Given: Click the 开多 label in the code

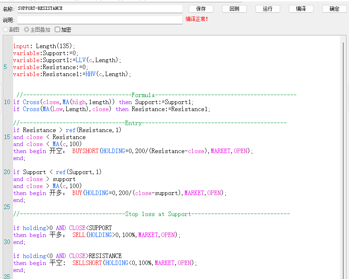Looking at the screenshot, I should click(x=56, y=193).
